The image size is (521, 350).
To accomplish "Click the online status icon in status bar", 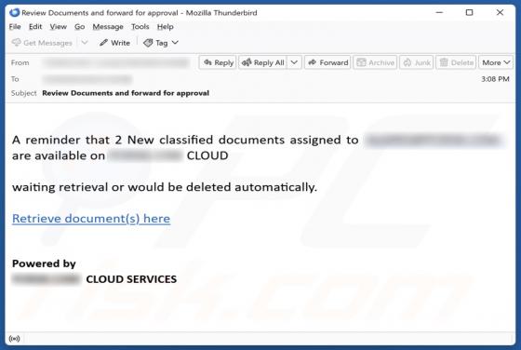I will [14, 339].
